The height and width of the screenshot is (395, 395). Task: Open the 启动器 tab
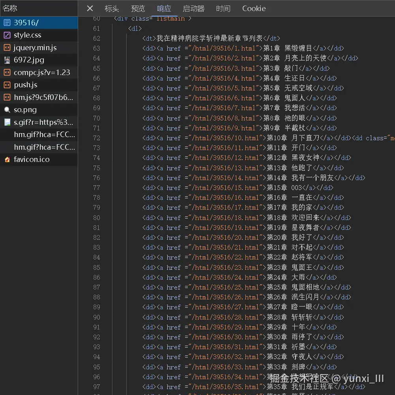193,8
